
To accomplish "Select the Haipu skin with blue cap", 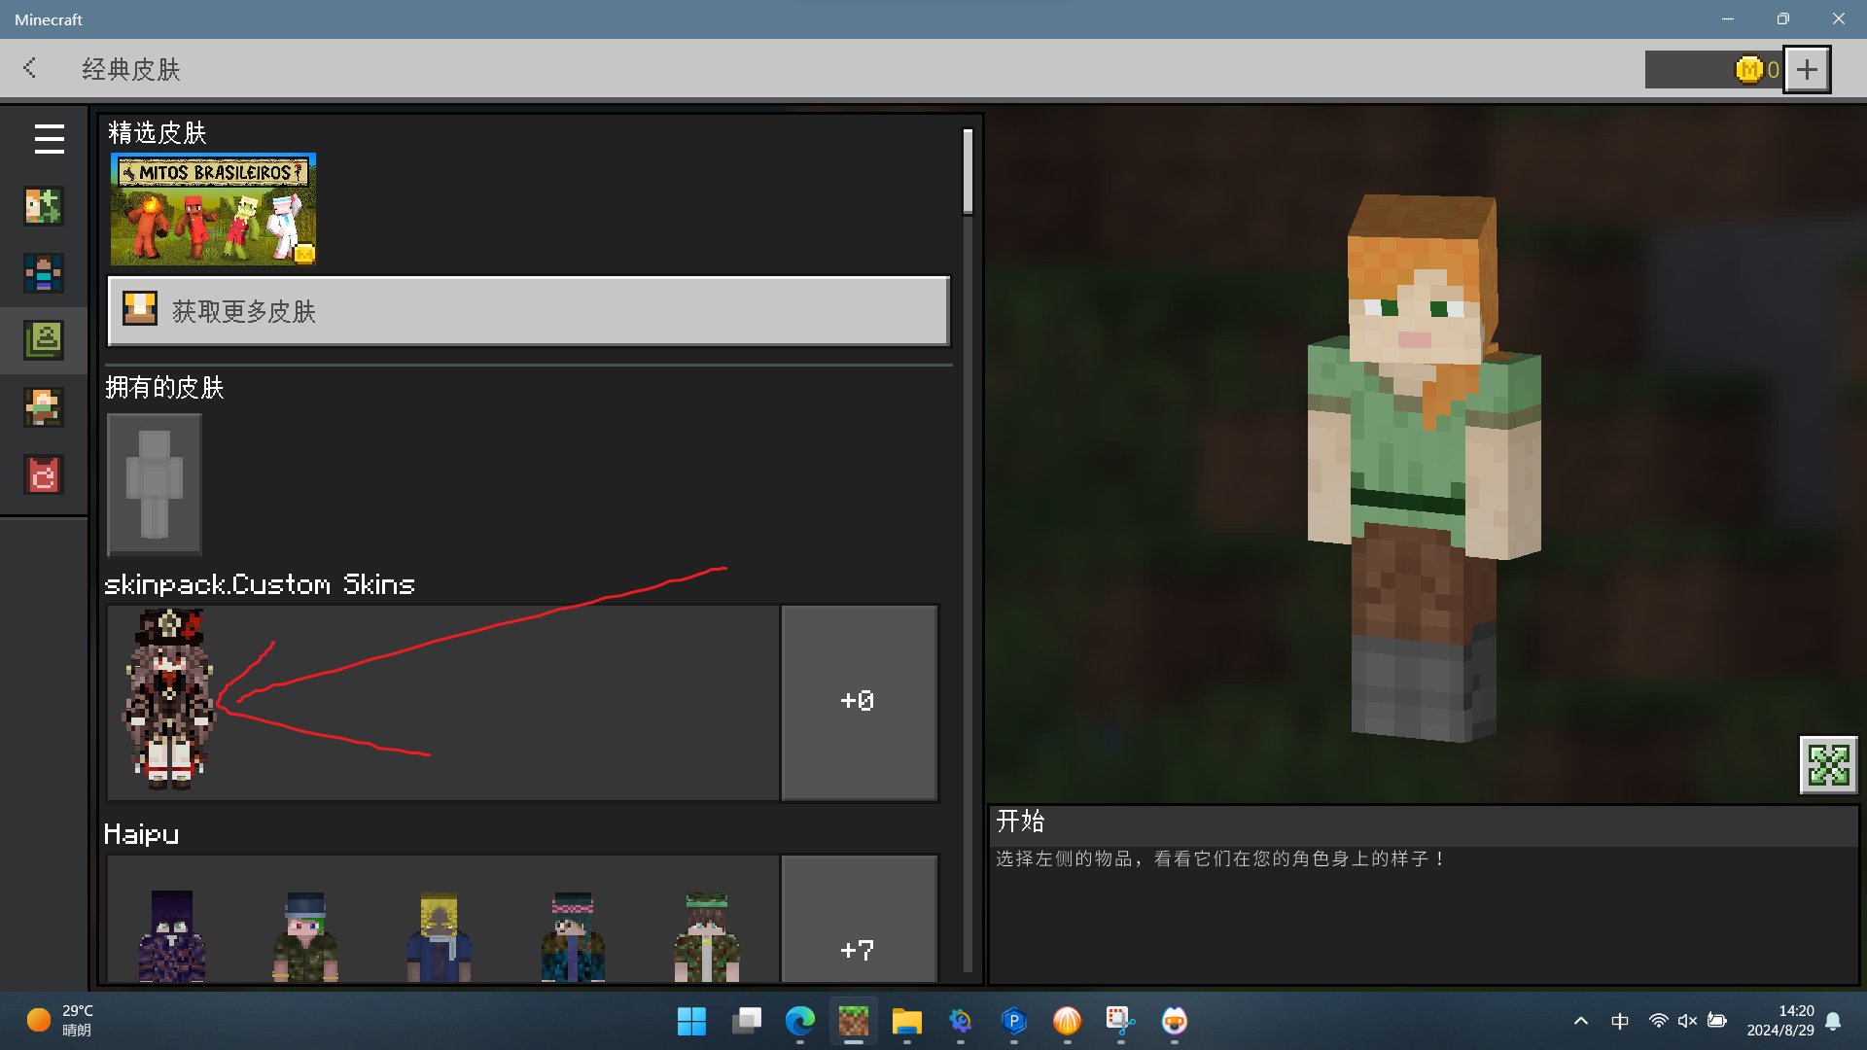I will tap(305, 935).
